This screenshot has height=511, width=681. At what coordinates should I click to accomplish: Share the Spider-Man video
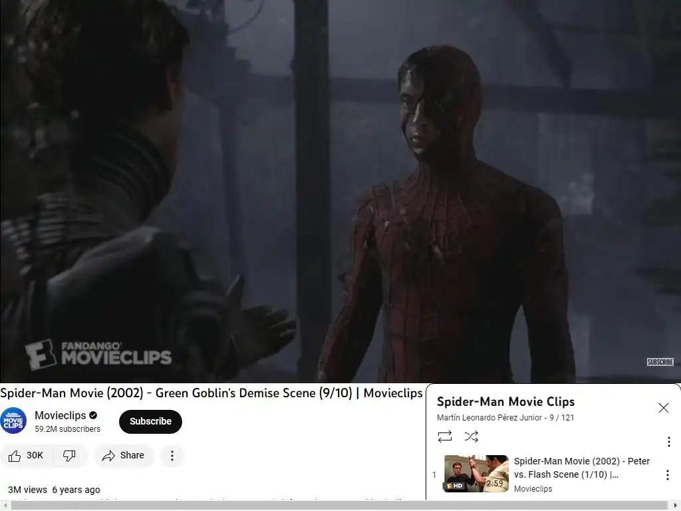coord(123,455)
